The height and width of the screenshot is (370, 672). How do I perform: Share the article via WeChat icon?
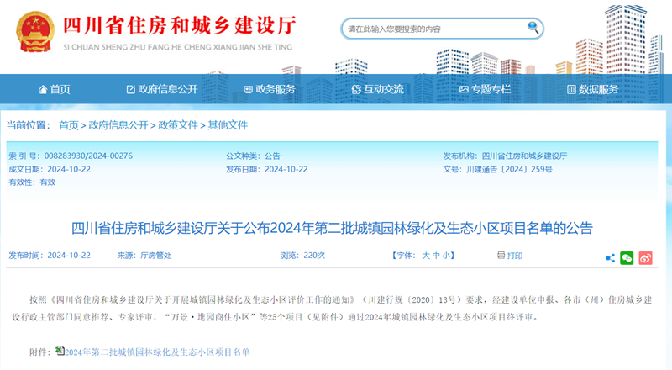[x=627, y=256]
